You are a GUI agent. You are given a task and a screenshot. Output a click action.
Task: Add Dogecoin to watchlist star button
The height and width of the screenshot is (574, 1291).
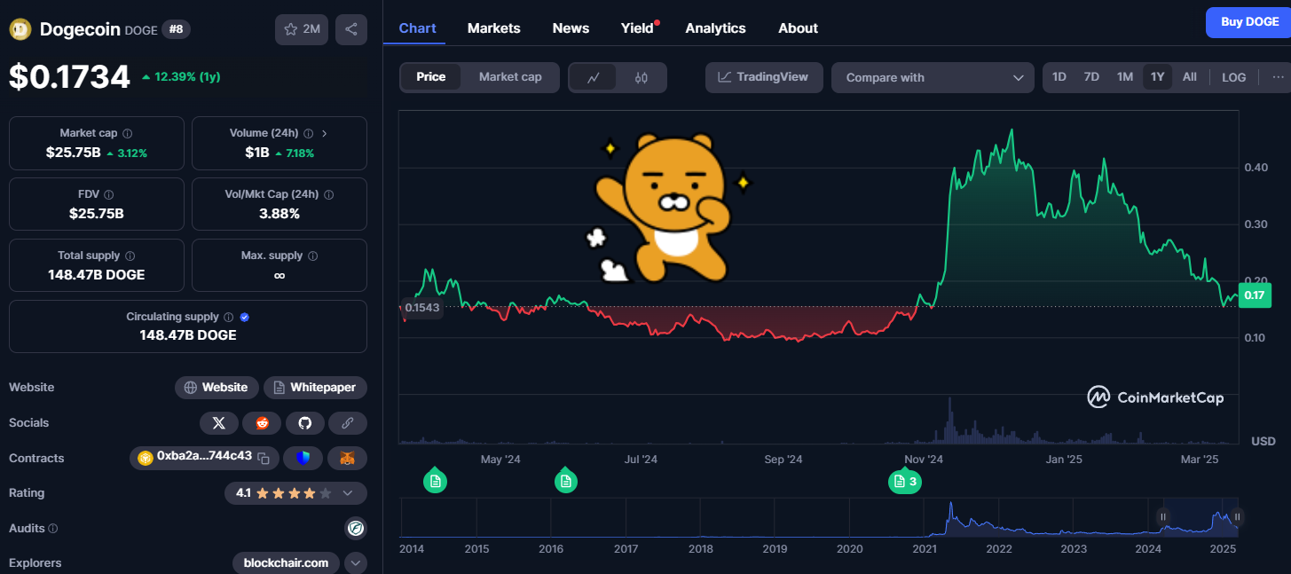click(x=302, y=29)
